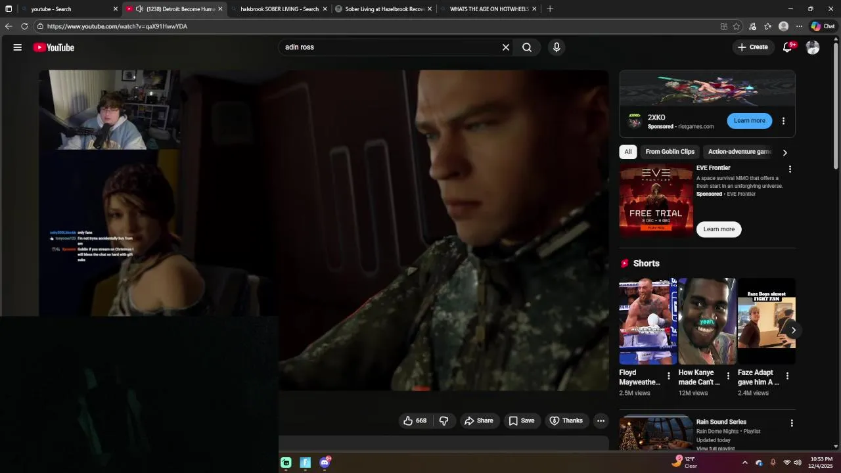Open the favorites list icon

[x=767, y=26]
